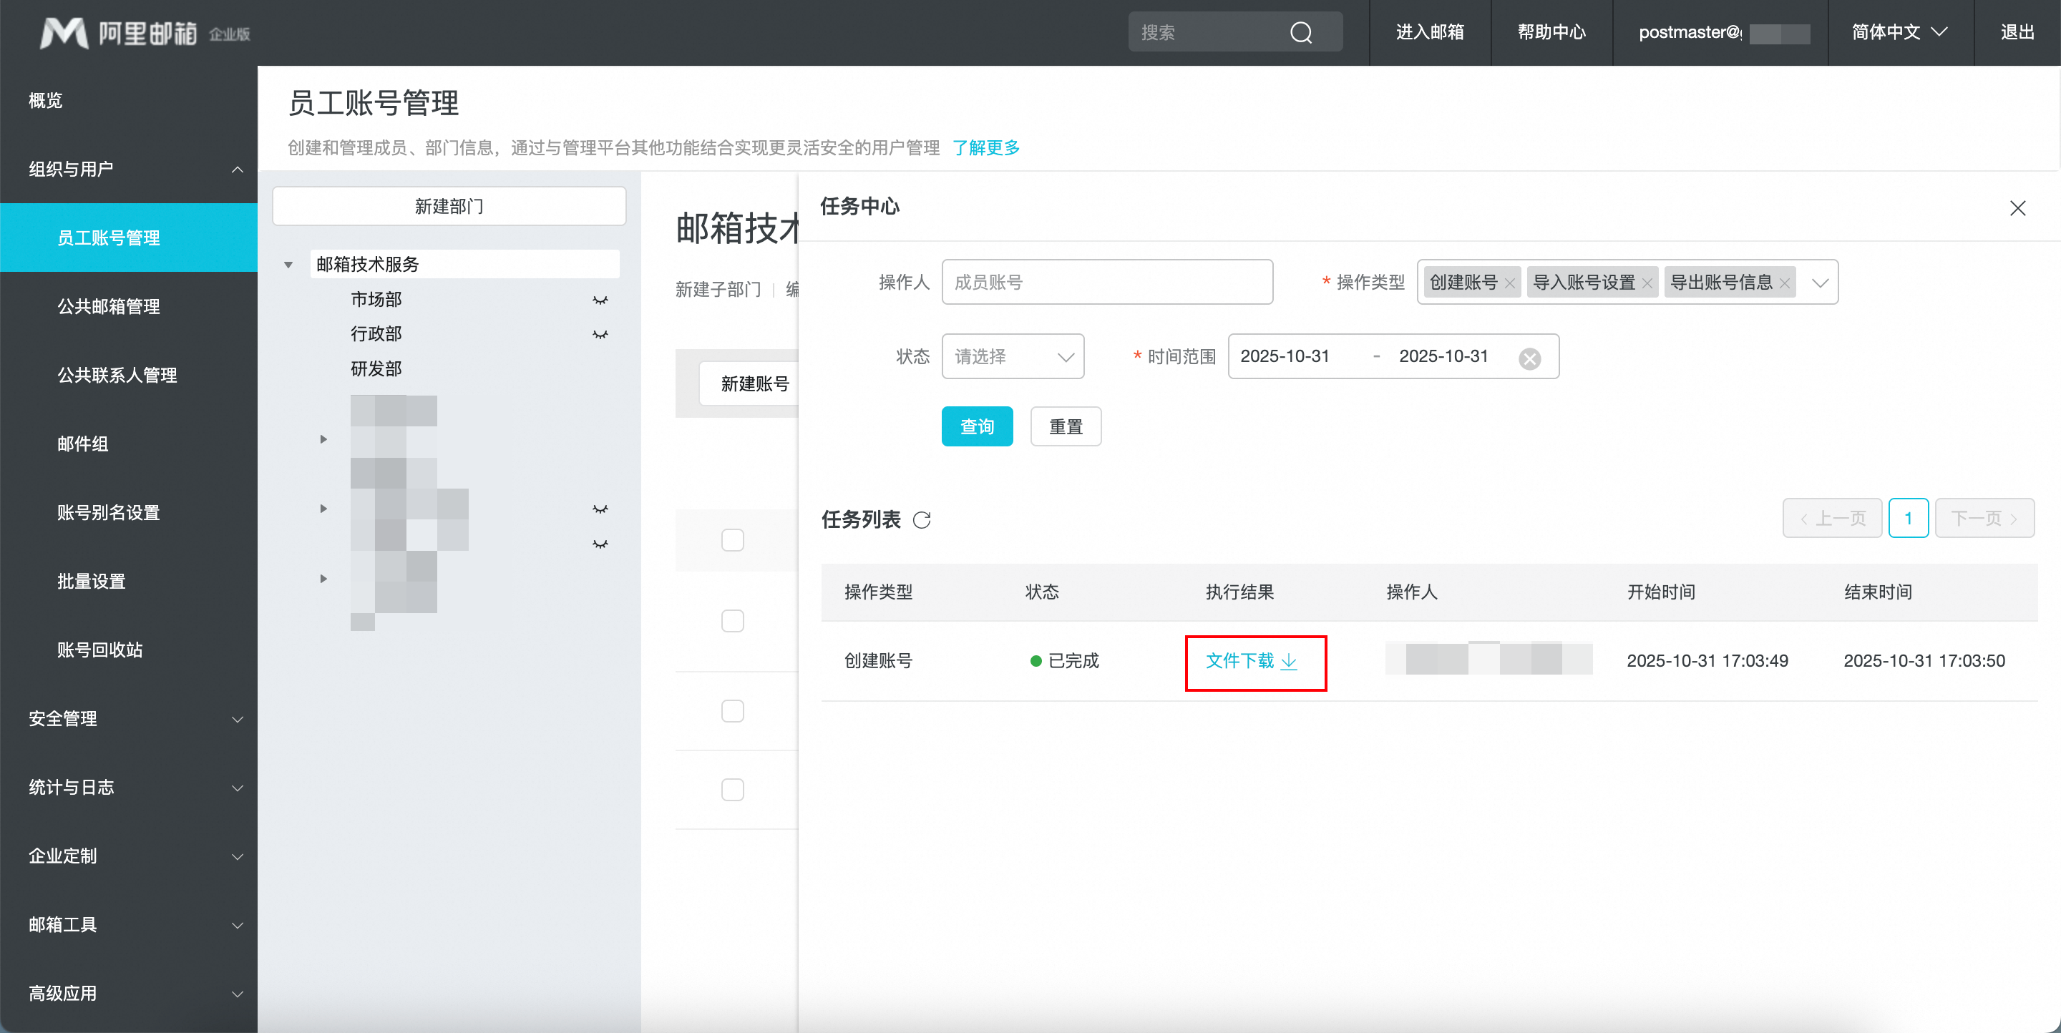Click the search magnifier icon

1301,33
